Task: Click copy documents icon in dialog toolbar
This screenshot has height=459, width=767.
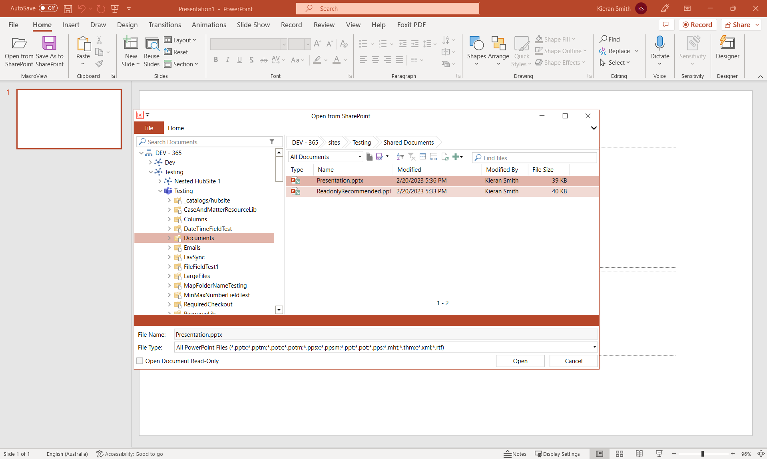Action: (369, 157)
